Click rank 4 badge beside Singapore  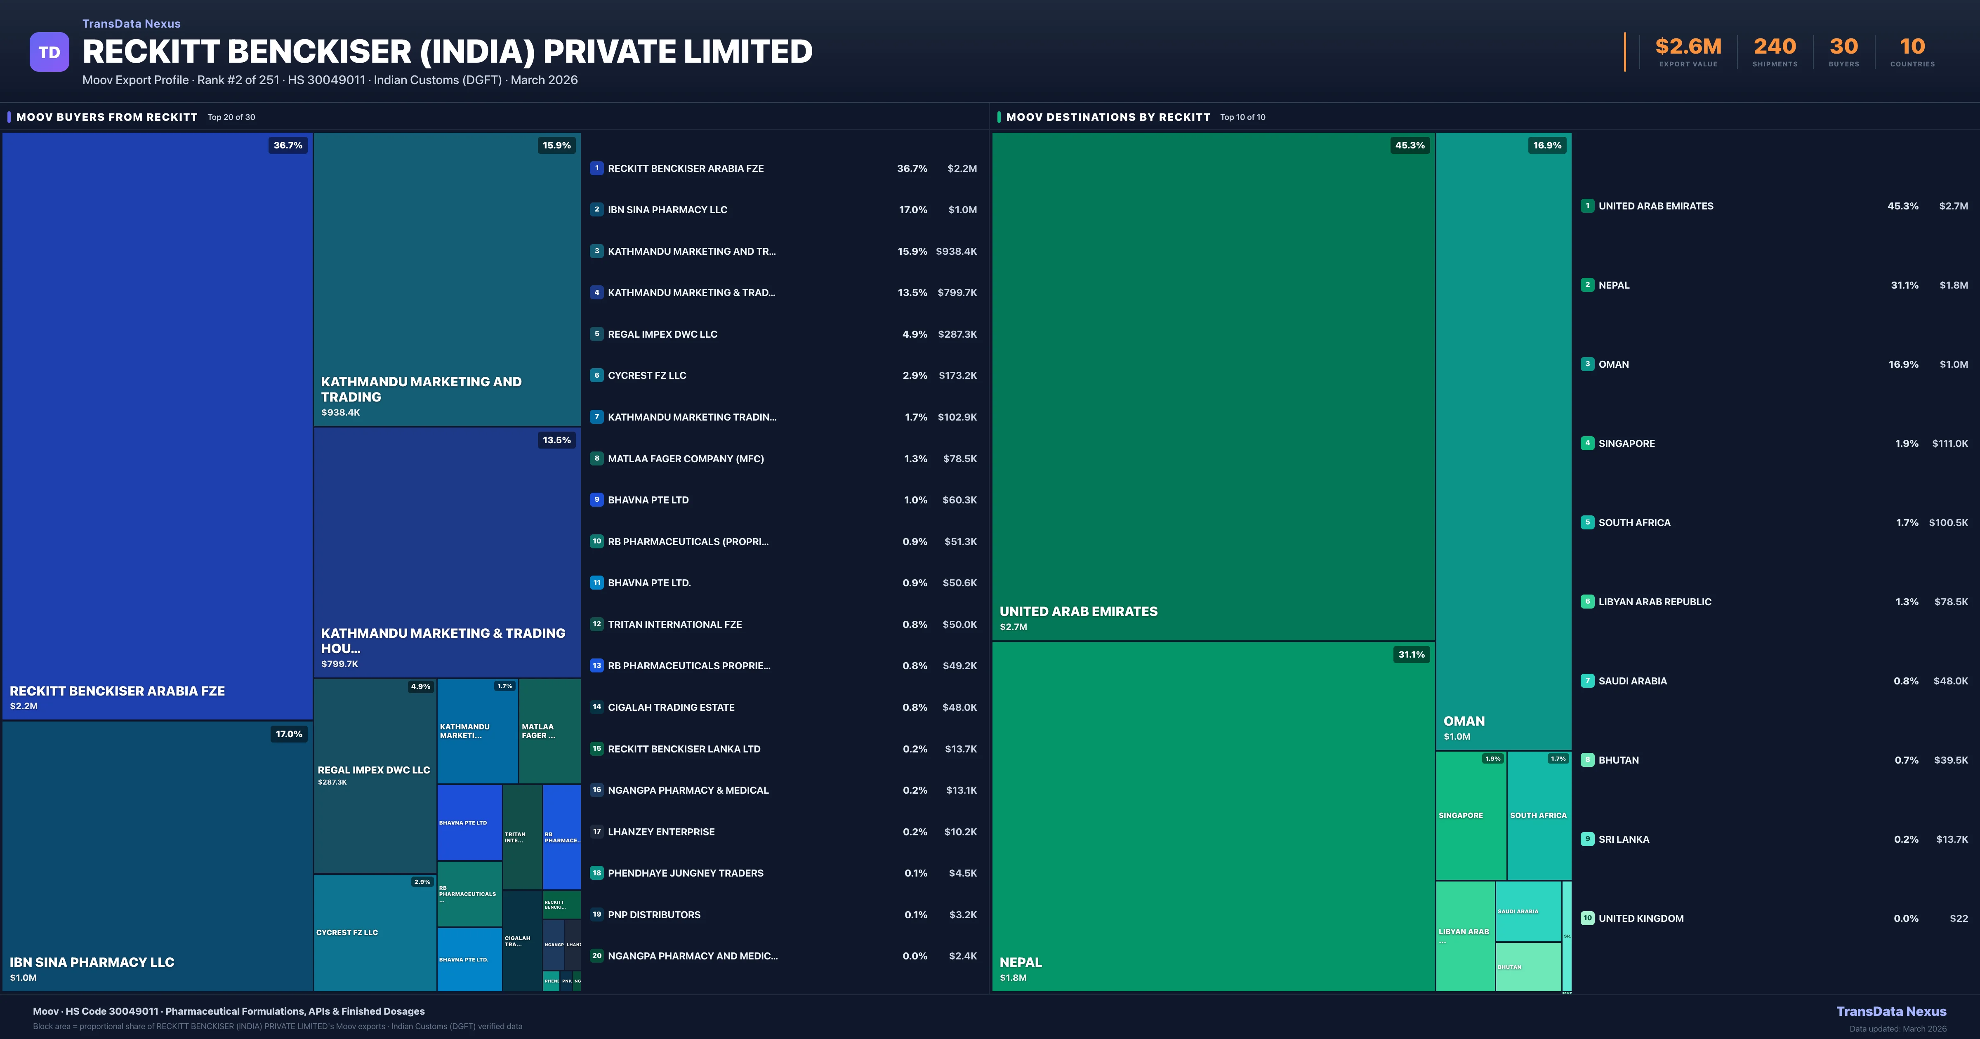[x=1587, y=443]
